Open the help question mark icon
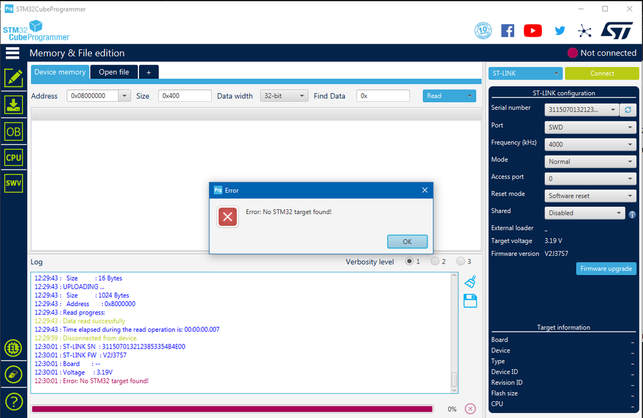Viewport: 643px width, 418px height. [x=14, y=402]
